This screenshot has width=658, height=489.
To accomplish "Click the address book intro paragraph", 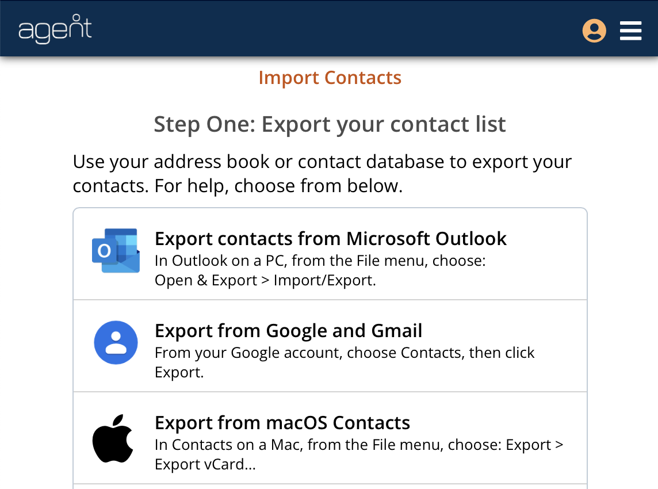I will (322, 174).
